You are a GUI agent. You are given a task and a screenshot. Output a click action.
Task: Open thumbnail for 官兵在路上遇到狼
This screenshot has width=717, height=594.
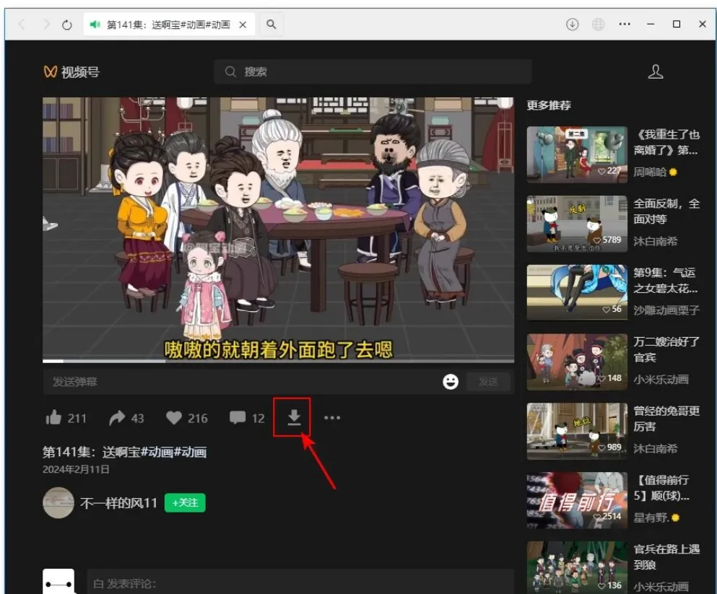(x=577, y=567)
